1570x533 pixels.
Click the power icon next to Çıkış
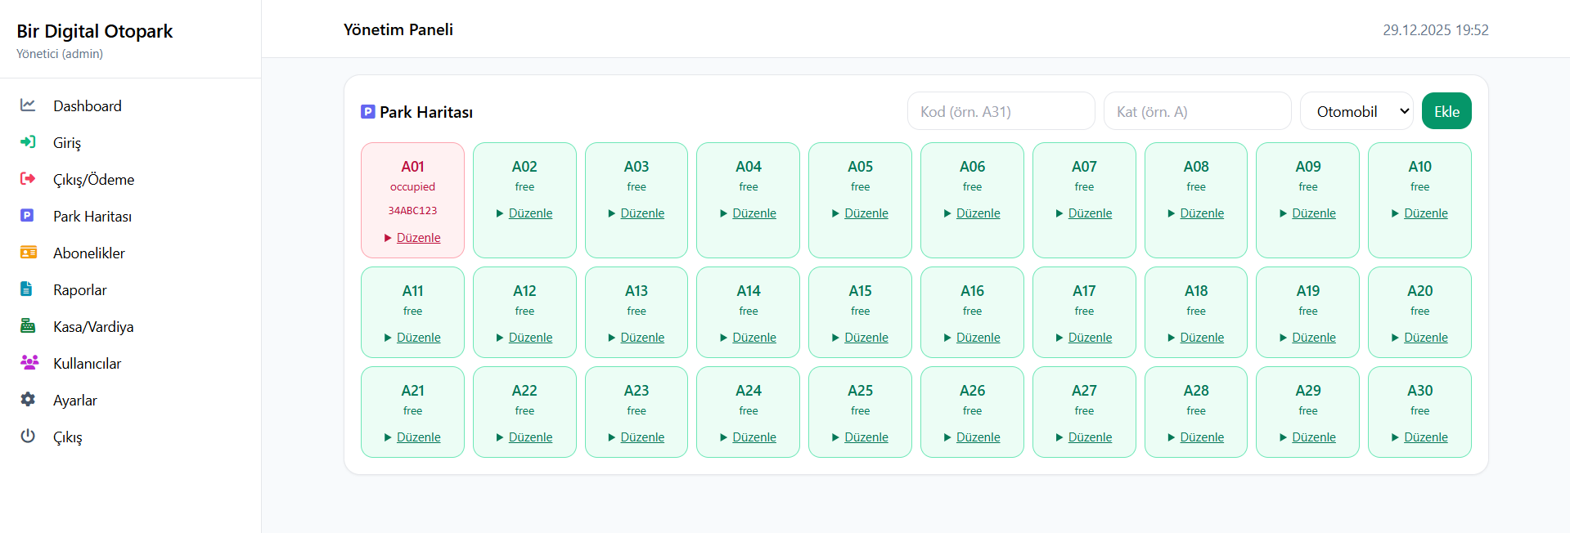point(28,437)
